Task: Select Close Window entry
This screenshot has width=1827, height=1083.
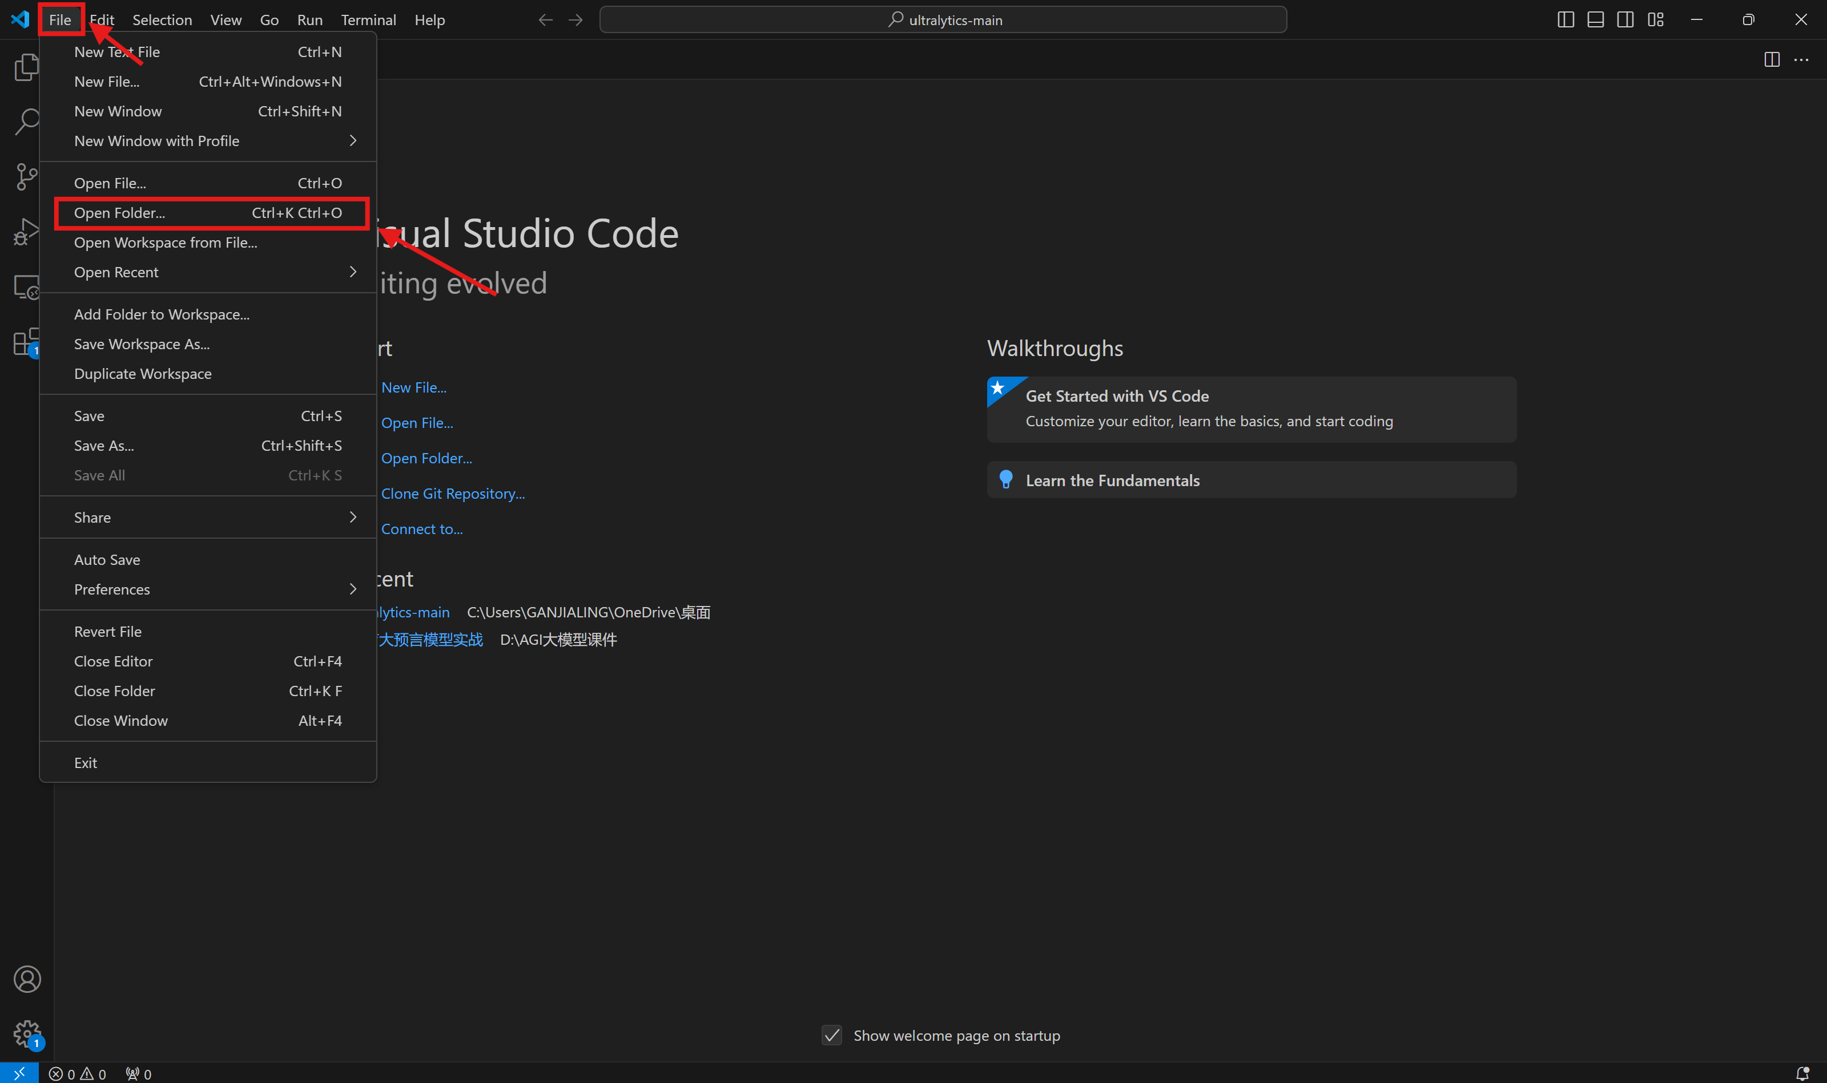Action: coord(208,720)
